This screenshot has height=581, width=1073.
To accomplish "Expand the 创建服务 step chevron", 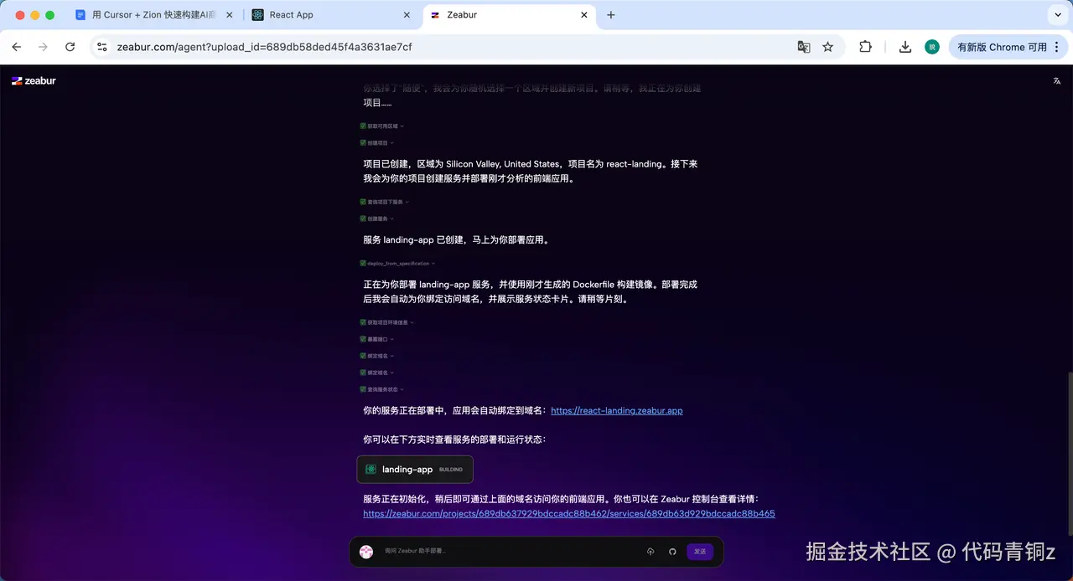I will 391,219.
